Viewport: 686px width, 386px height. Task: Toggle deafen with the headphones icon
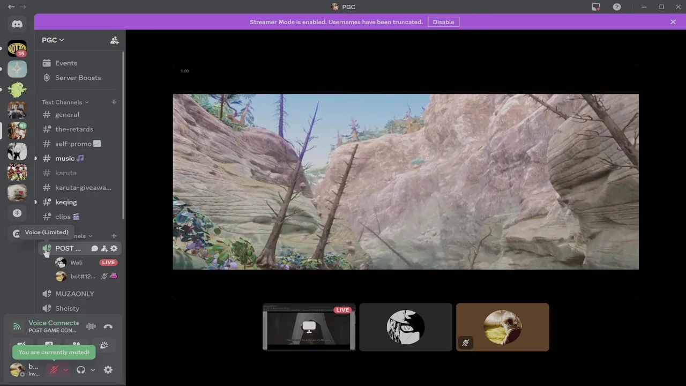click(81, 370)
